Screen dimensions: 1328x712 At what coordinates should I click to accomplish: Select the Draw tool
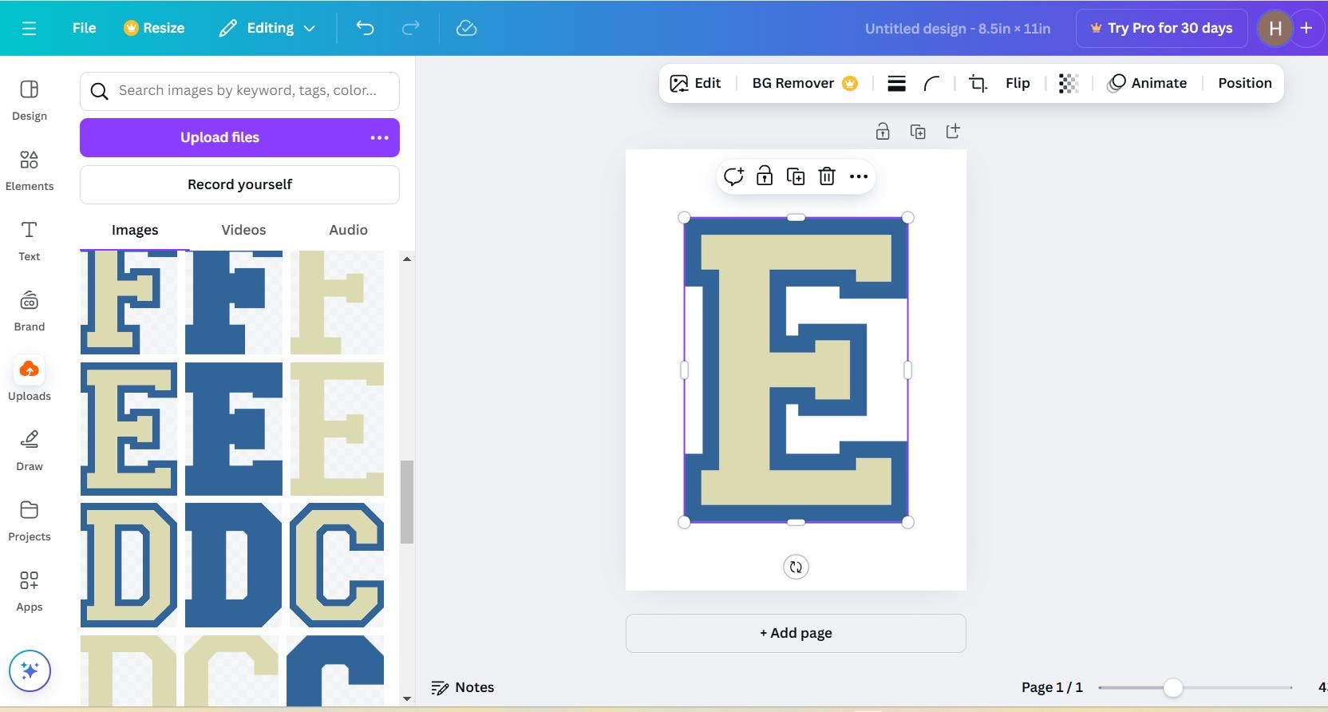click(30, 450)
